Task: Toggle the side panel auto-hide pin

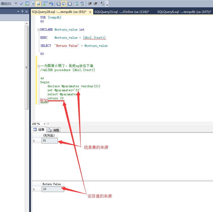Action: pyautogui.click(x=22, y=12)
